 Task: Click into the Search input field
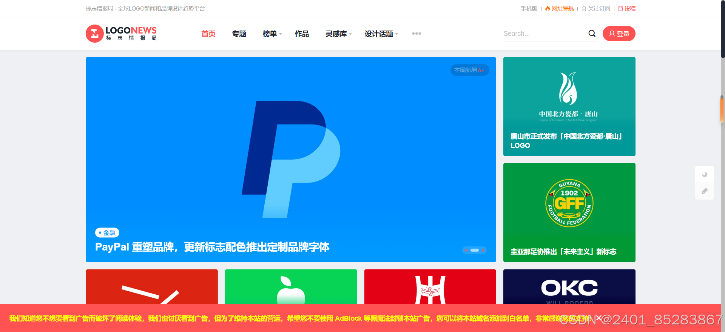pos(544,34)
